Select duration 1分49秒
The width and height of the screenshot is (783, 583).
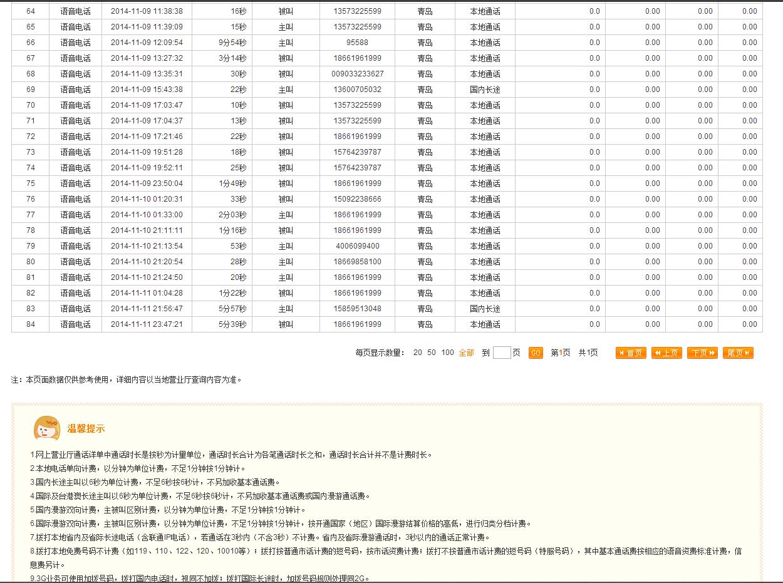tap(232, 183)
